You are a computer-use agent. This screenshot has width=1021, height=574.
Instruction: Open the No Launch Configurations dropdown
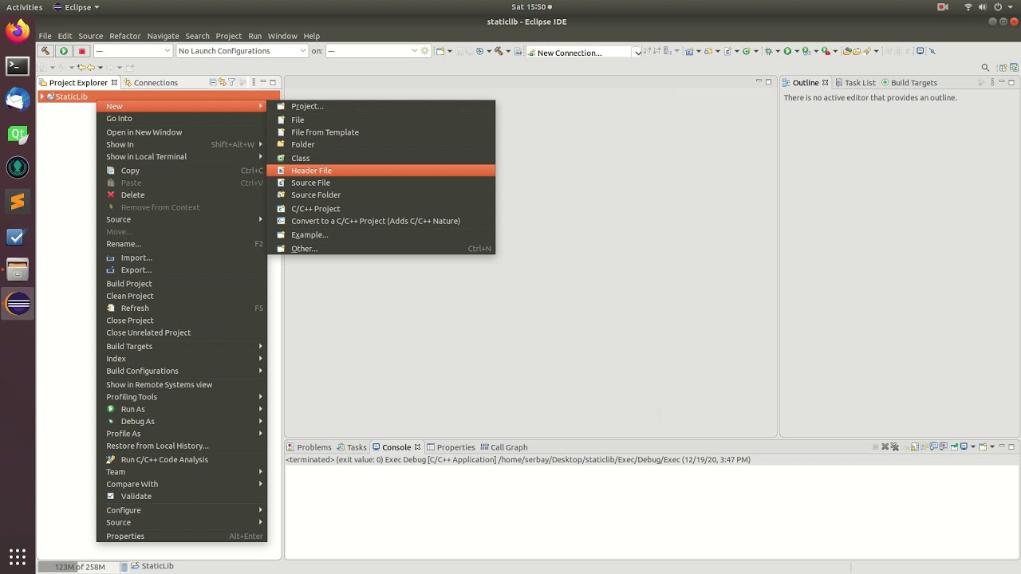pyautogui.click(x=242, y=51)
